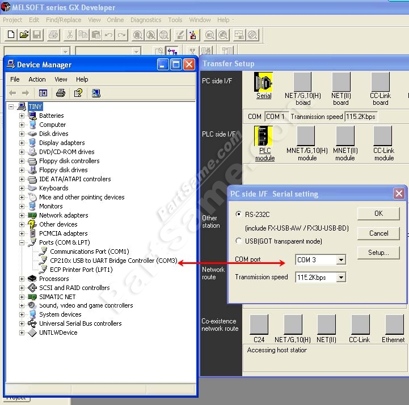The image size is (409, 405).
Task: Click the Print icon in GX Developer toolbar
Action: click(54, 35)
